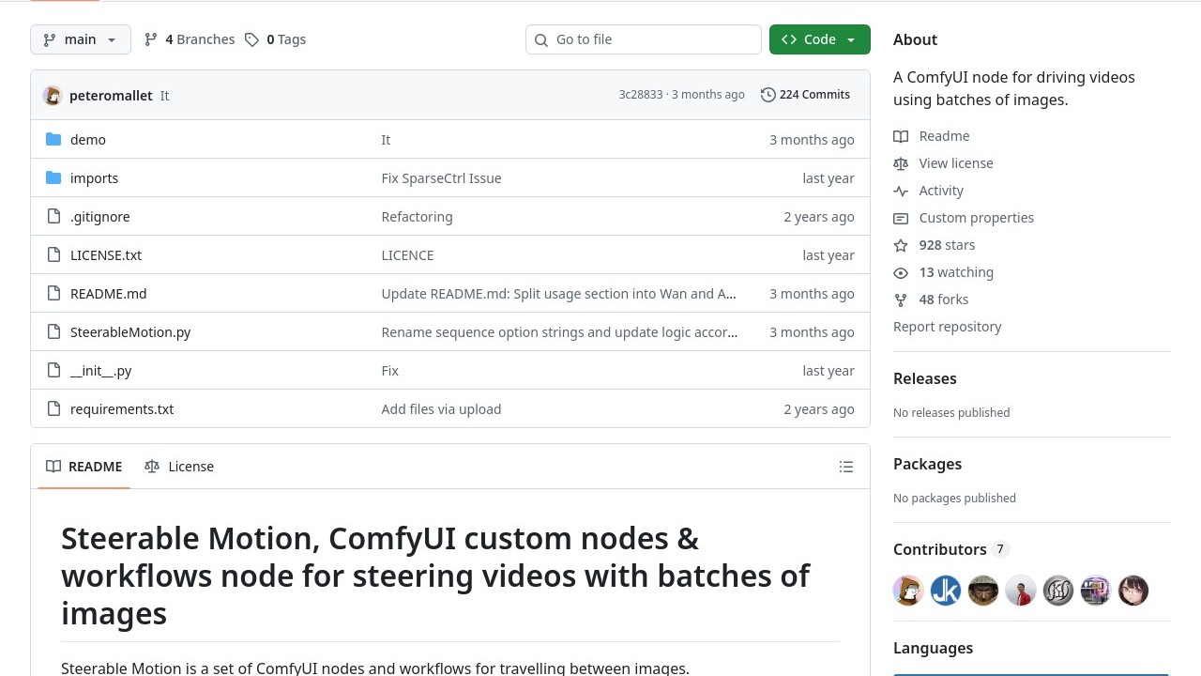View the 4 Branches link
1201x676 pixels.
point(190,39)
